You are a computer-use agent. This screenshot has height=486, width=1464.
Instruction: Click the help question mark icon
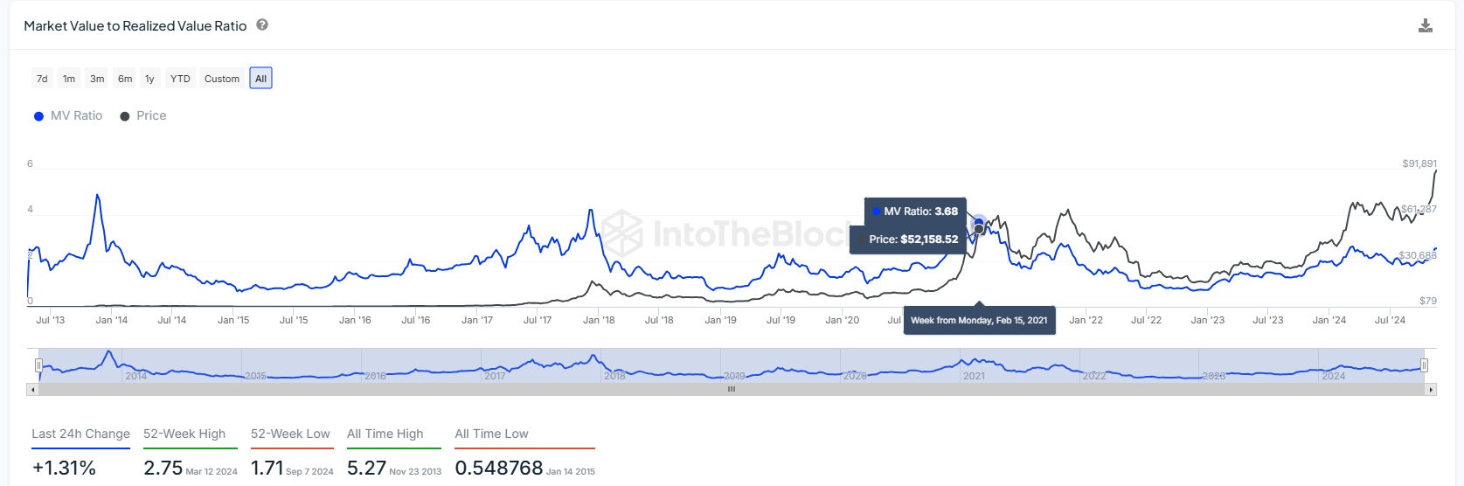(262, 25)
